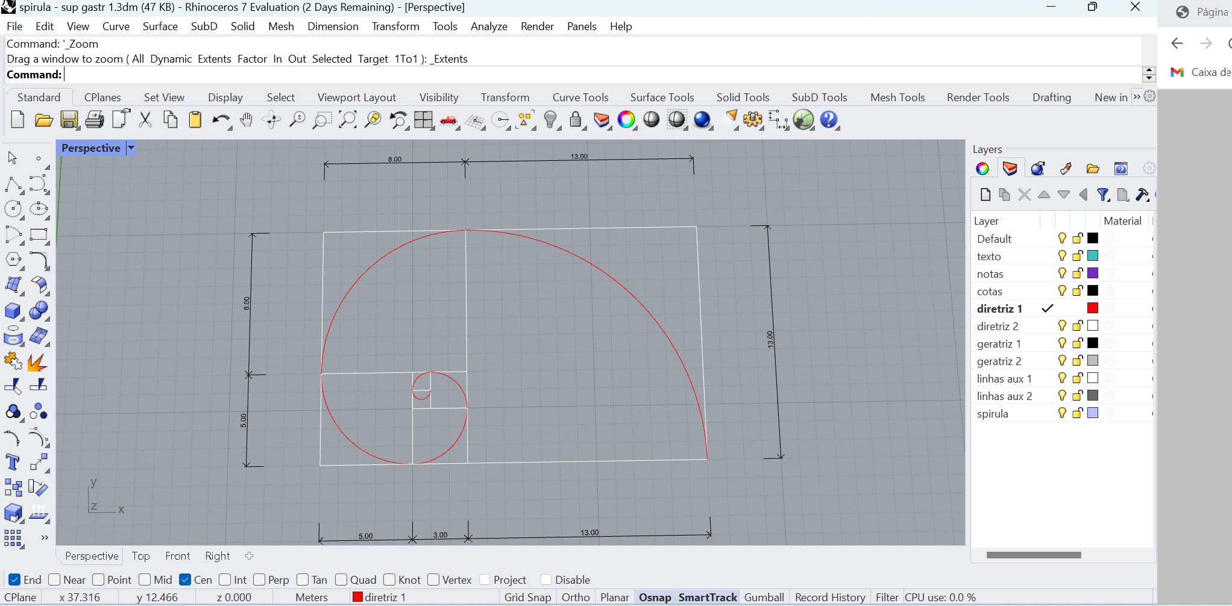Image resolution: width=1232 pixels, height=606 pixels.
Task: Select the Polyline tool in the sidebar
Action: click(x=13, y=184)
